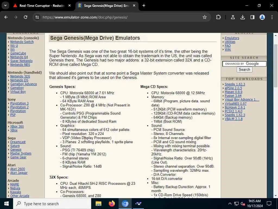The width and height of the screenshot is (278, 209).
Task: Open the PCSX2 1.4.0 download link
Action: click(x=233, y=111)
